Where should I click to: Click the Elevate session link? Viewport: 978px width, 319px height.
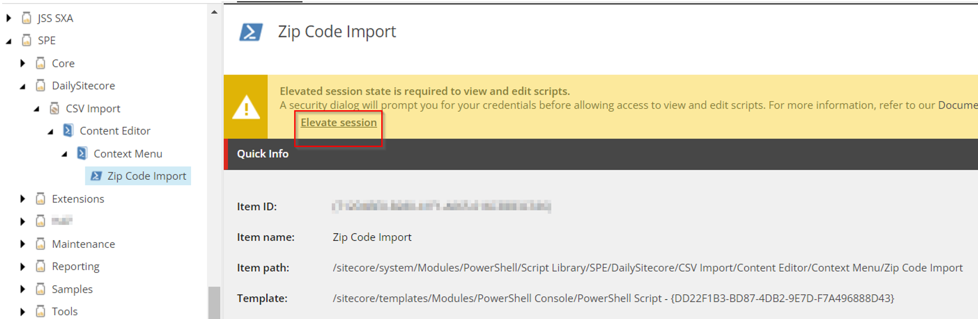tap(339, 123)
